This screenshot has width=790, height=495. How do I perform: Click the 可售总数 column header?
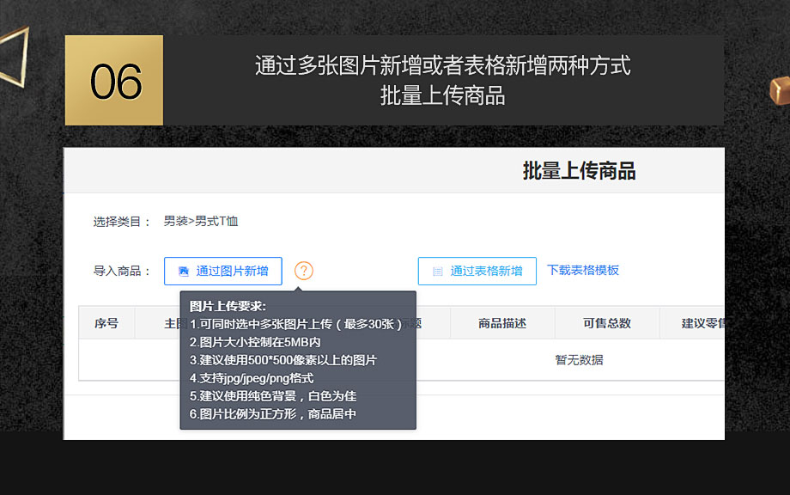607,323
